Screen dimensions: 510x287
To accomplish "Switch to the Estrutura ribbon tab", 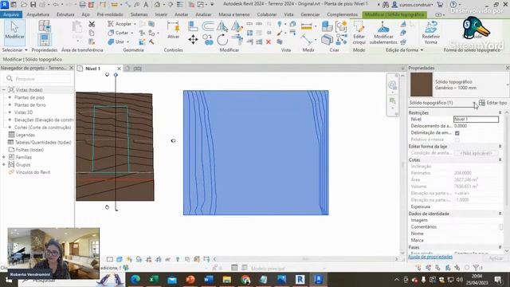I will [x=65, y=14].
